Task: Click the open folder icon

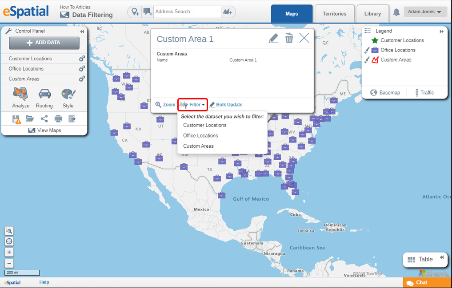Action: coord(30,118)
